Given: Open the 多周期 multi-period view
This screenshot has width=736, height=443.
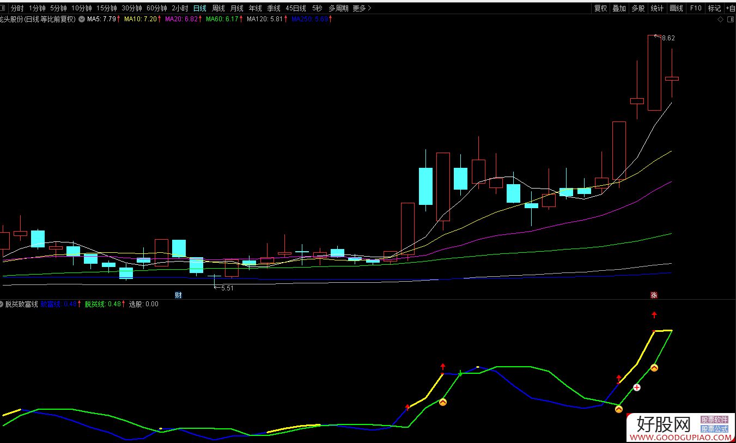Looking at the screenshot, I should (x=338, y=8).
